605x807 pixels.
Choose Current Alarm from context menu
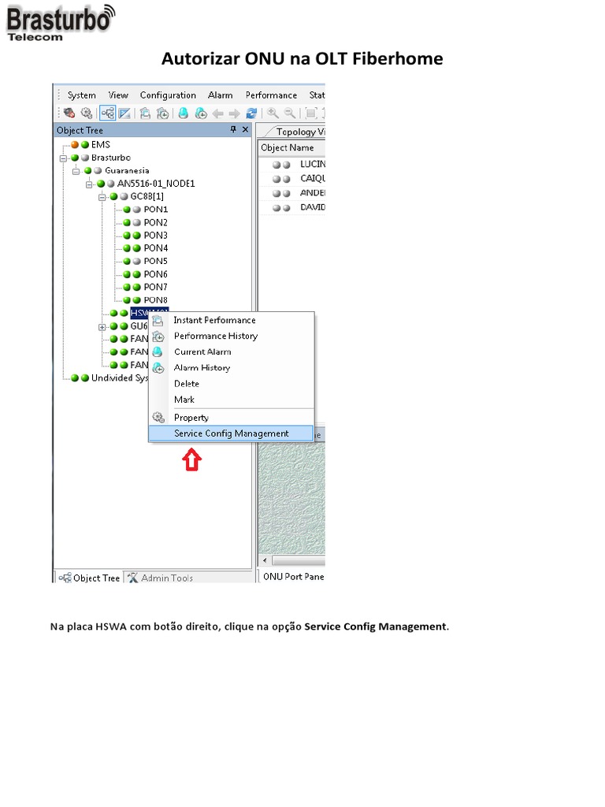pyautogui.click(x=232, y=352)
